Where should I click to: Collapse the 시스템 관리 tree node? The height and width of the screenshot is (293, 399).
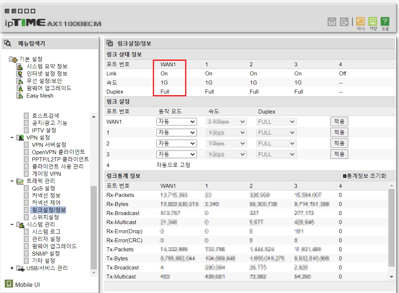pyautogui.click(x=12, y=224)
